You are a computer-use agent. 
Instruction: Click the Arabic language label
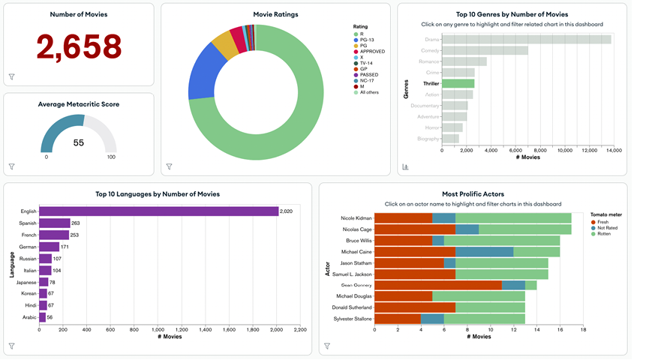point(29,317)
